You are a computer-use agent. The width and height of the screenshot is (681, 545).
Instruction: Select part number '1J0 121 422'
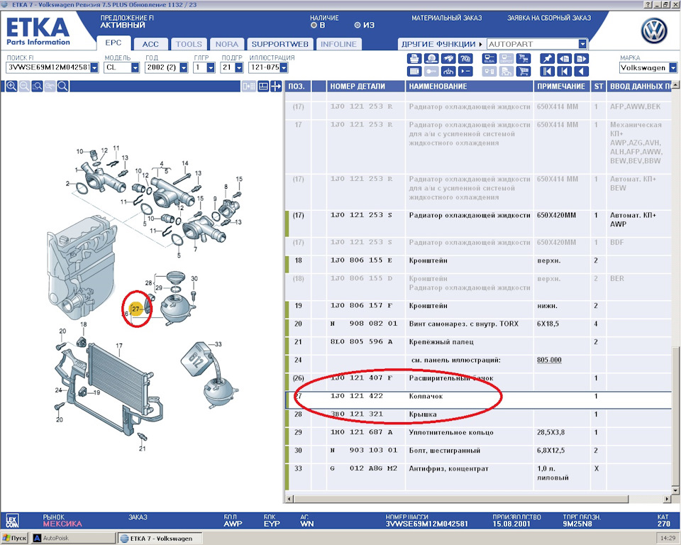click(357, 396)
